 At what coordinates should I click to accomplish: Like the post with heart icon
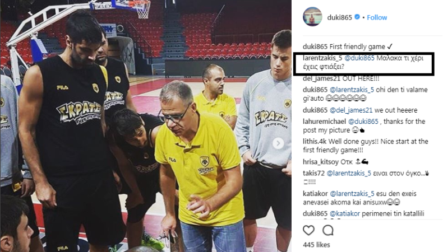(x=308, y=230)
